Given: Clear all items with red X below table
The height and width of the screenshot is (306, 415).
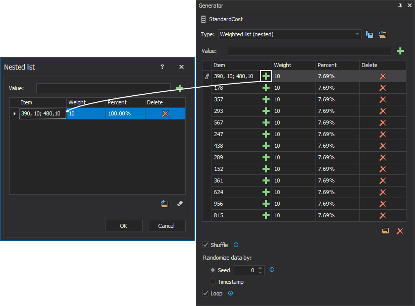Looking at the screenshot, I should pyautogui.click(x=400, y=231).
